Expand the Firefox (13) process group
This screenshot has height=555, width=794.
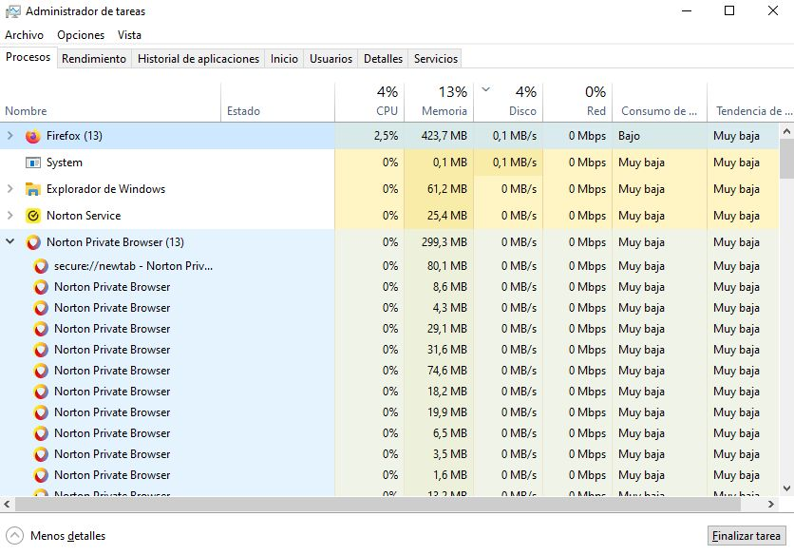click(x=10, y=136)
